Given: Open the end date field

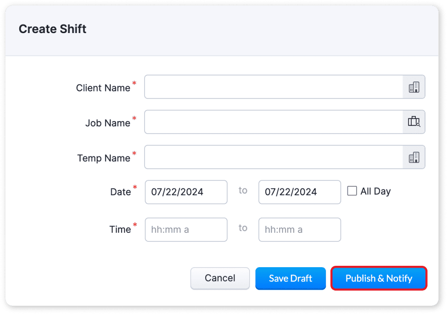Looking at the screenshot, I should (x=299, y=192).
